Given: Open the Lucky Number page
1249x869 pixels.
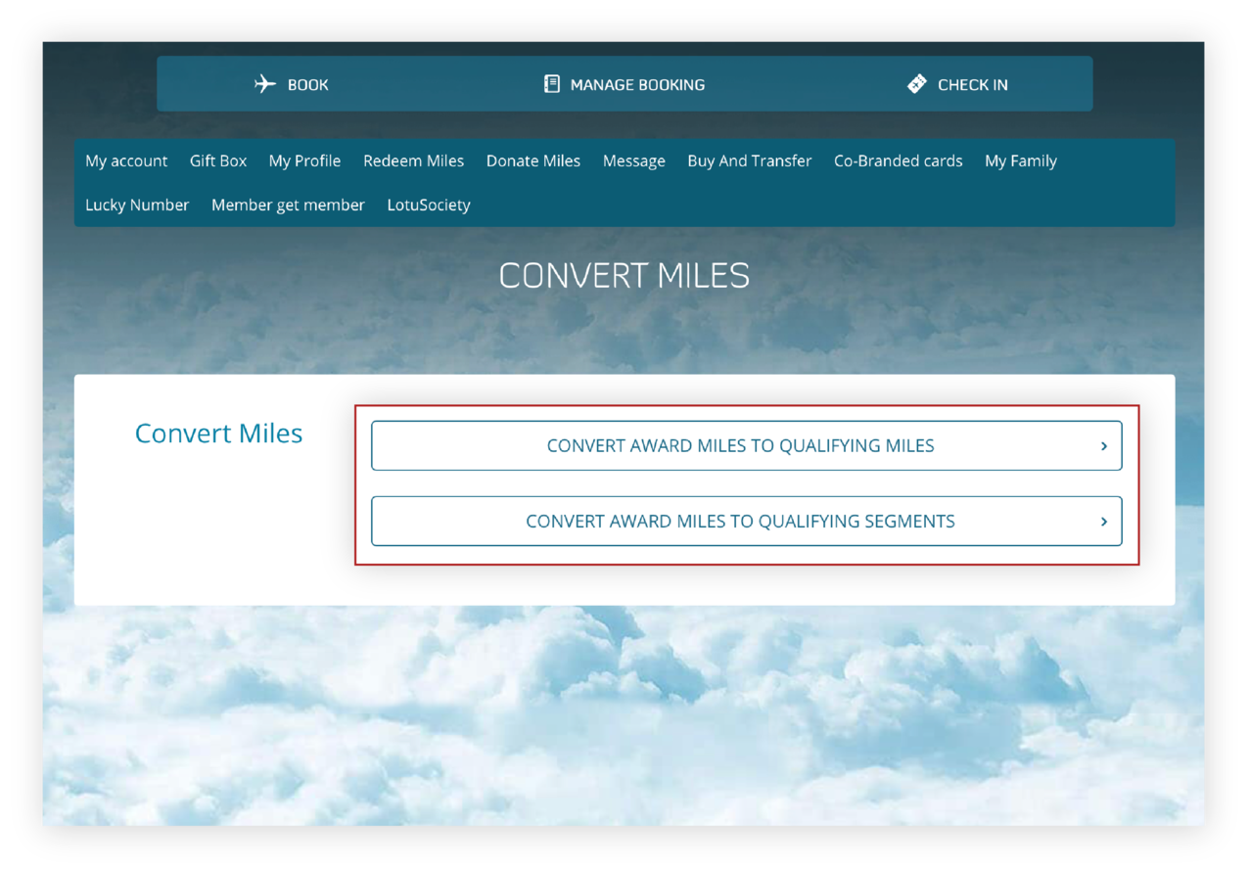Looking at the screenshot, I should click(137, 205).
